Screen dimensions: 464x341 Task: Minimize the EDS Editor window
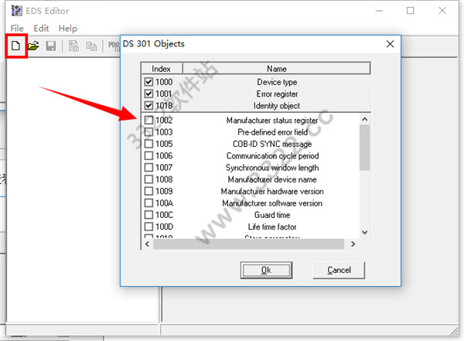(x=379, y=11)
